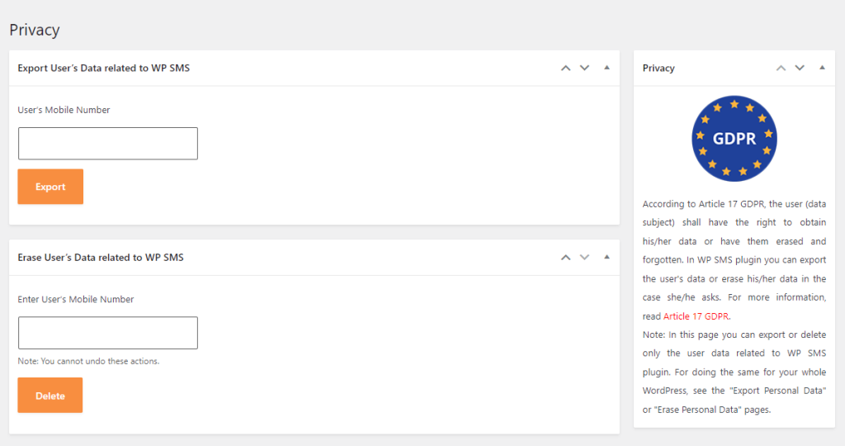Click the "Export User's Data related to WP SMS" title
The height and width of the screenshot is (446, 845).
coord(103,68)
